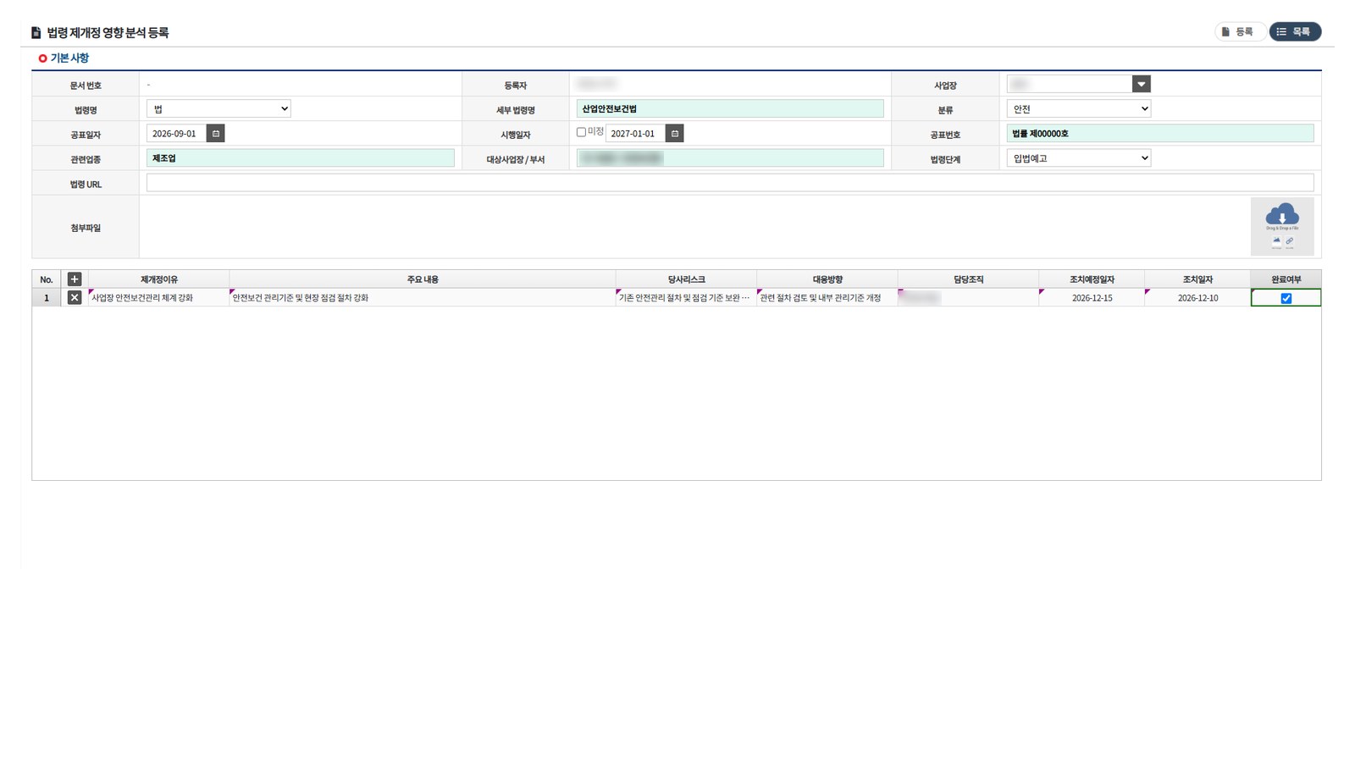This screenshot has height=762, width=1355.
Task: Click the document icon beside the page title
Action: [36, 33]
